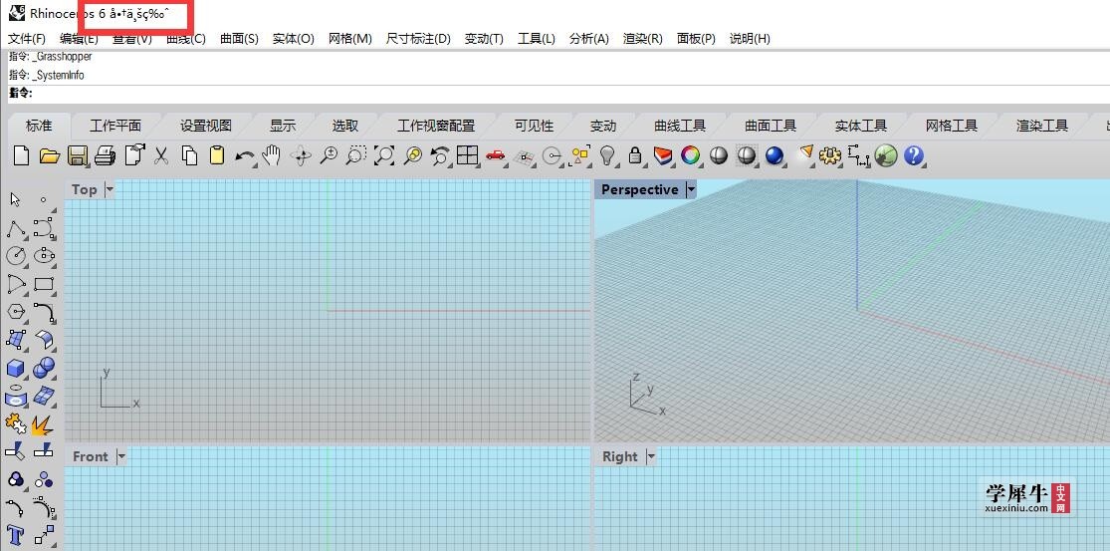Viewport: 1110px width, 551px height.
Task: Switch to the 工作平面 toolbar tab
Action: pos(115,126)
